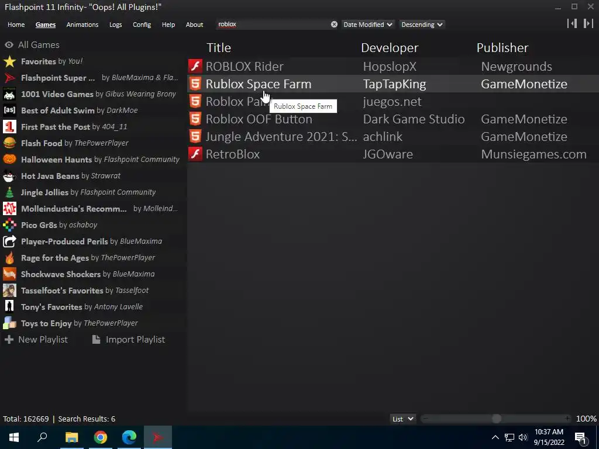Switch to the Animations tab

(82, 25)
